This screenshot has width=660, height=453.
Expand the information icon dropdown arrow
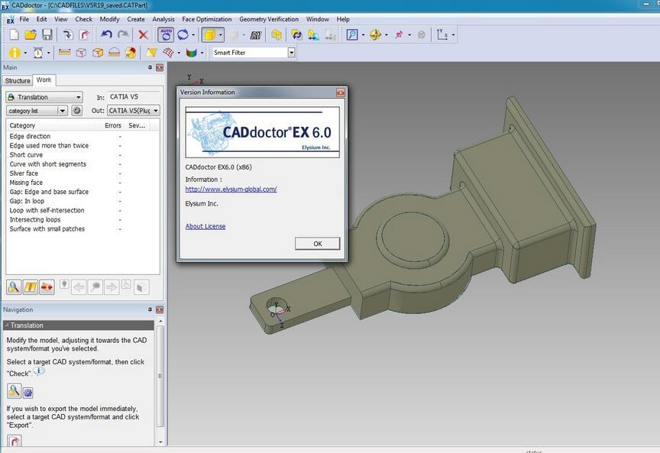(25, 53)
